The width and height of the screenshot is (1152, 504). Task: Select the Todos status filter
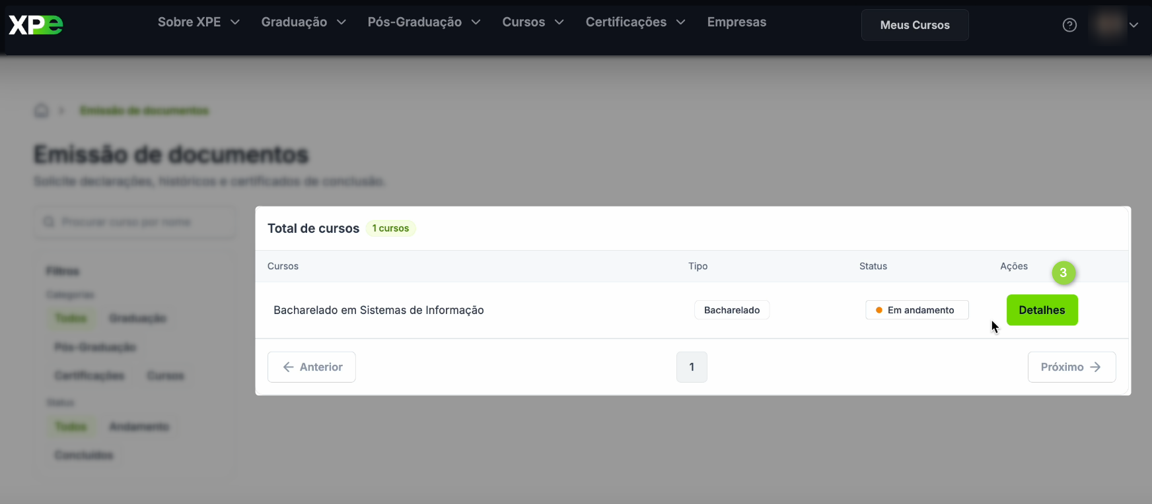coord(71,427)
